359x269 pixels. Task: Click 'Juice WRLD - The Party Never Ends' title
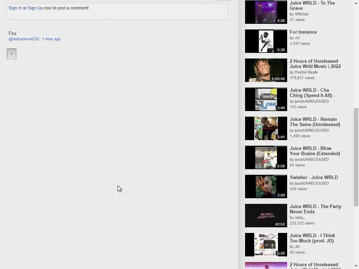tap(315, 209)
